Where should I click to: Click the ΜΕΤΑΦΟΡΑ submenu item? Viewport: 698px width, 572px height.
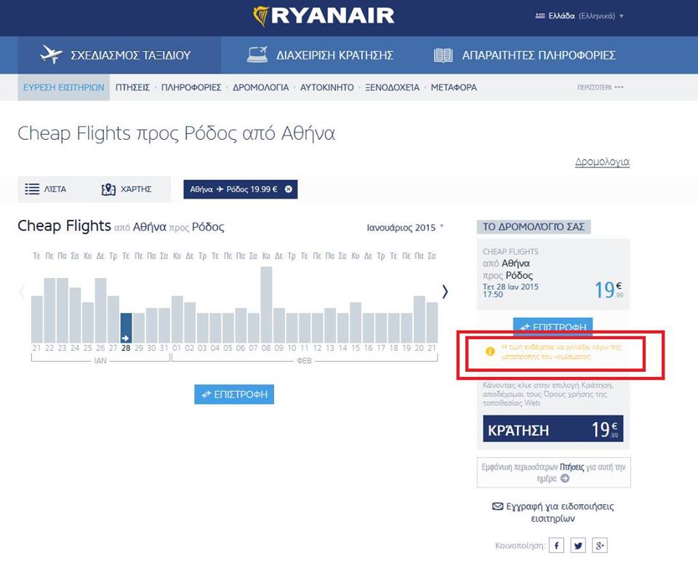pos(454,87)
